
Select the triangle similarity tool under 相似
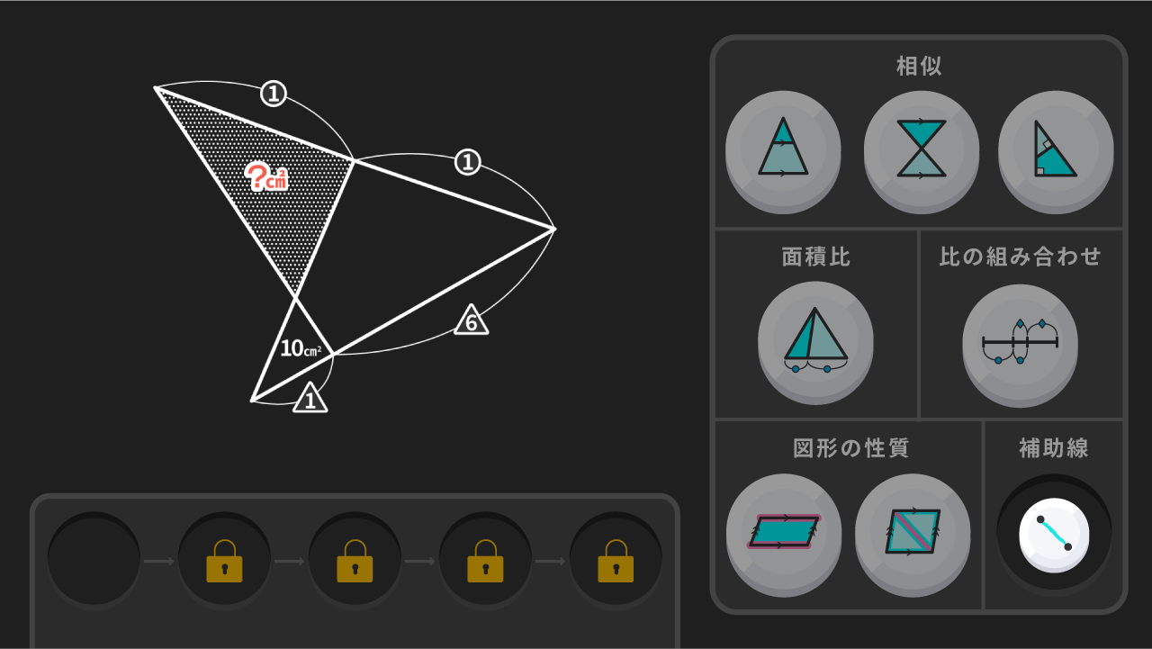coord(783,148)
